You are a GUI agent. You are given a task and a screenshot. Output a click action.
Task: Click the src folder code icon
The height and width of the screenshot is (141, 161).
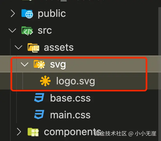(x=27, y=31)
